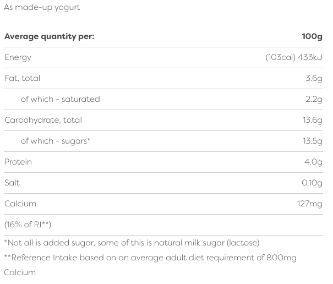Select the Salt row label
Image resolution: width=333 pixels, height=284 pixels.
(x=12, y=183)
